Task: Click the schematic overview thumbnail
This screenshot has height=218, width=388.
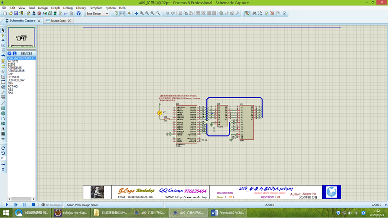Action: pos(21,38)
